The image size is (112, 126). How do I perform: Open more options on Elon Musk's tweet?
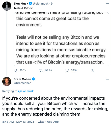tap(107, 3)
